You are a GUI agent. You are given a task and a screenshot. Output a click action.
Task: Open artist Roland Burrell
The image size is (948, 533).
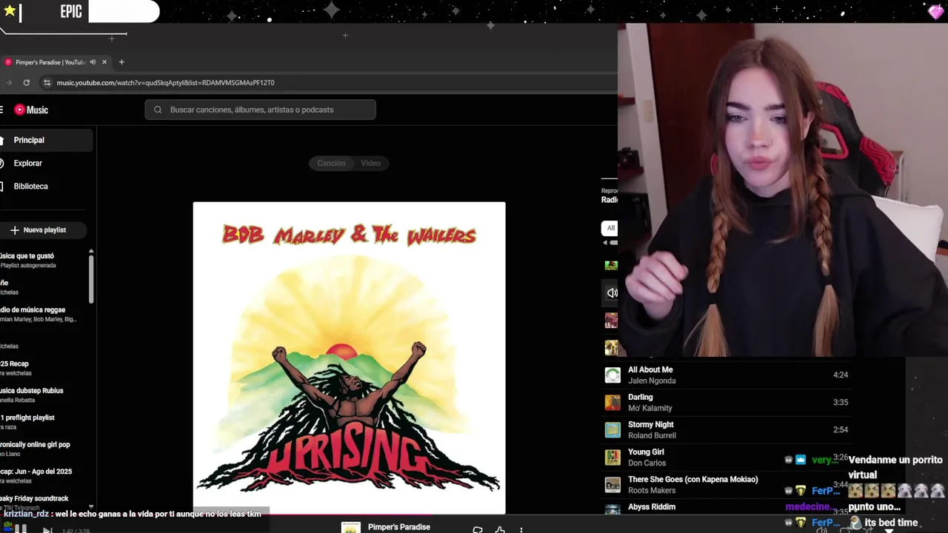[652, 435]
